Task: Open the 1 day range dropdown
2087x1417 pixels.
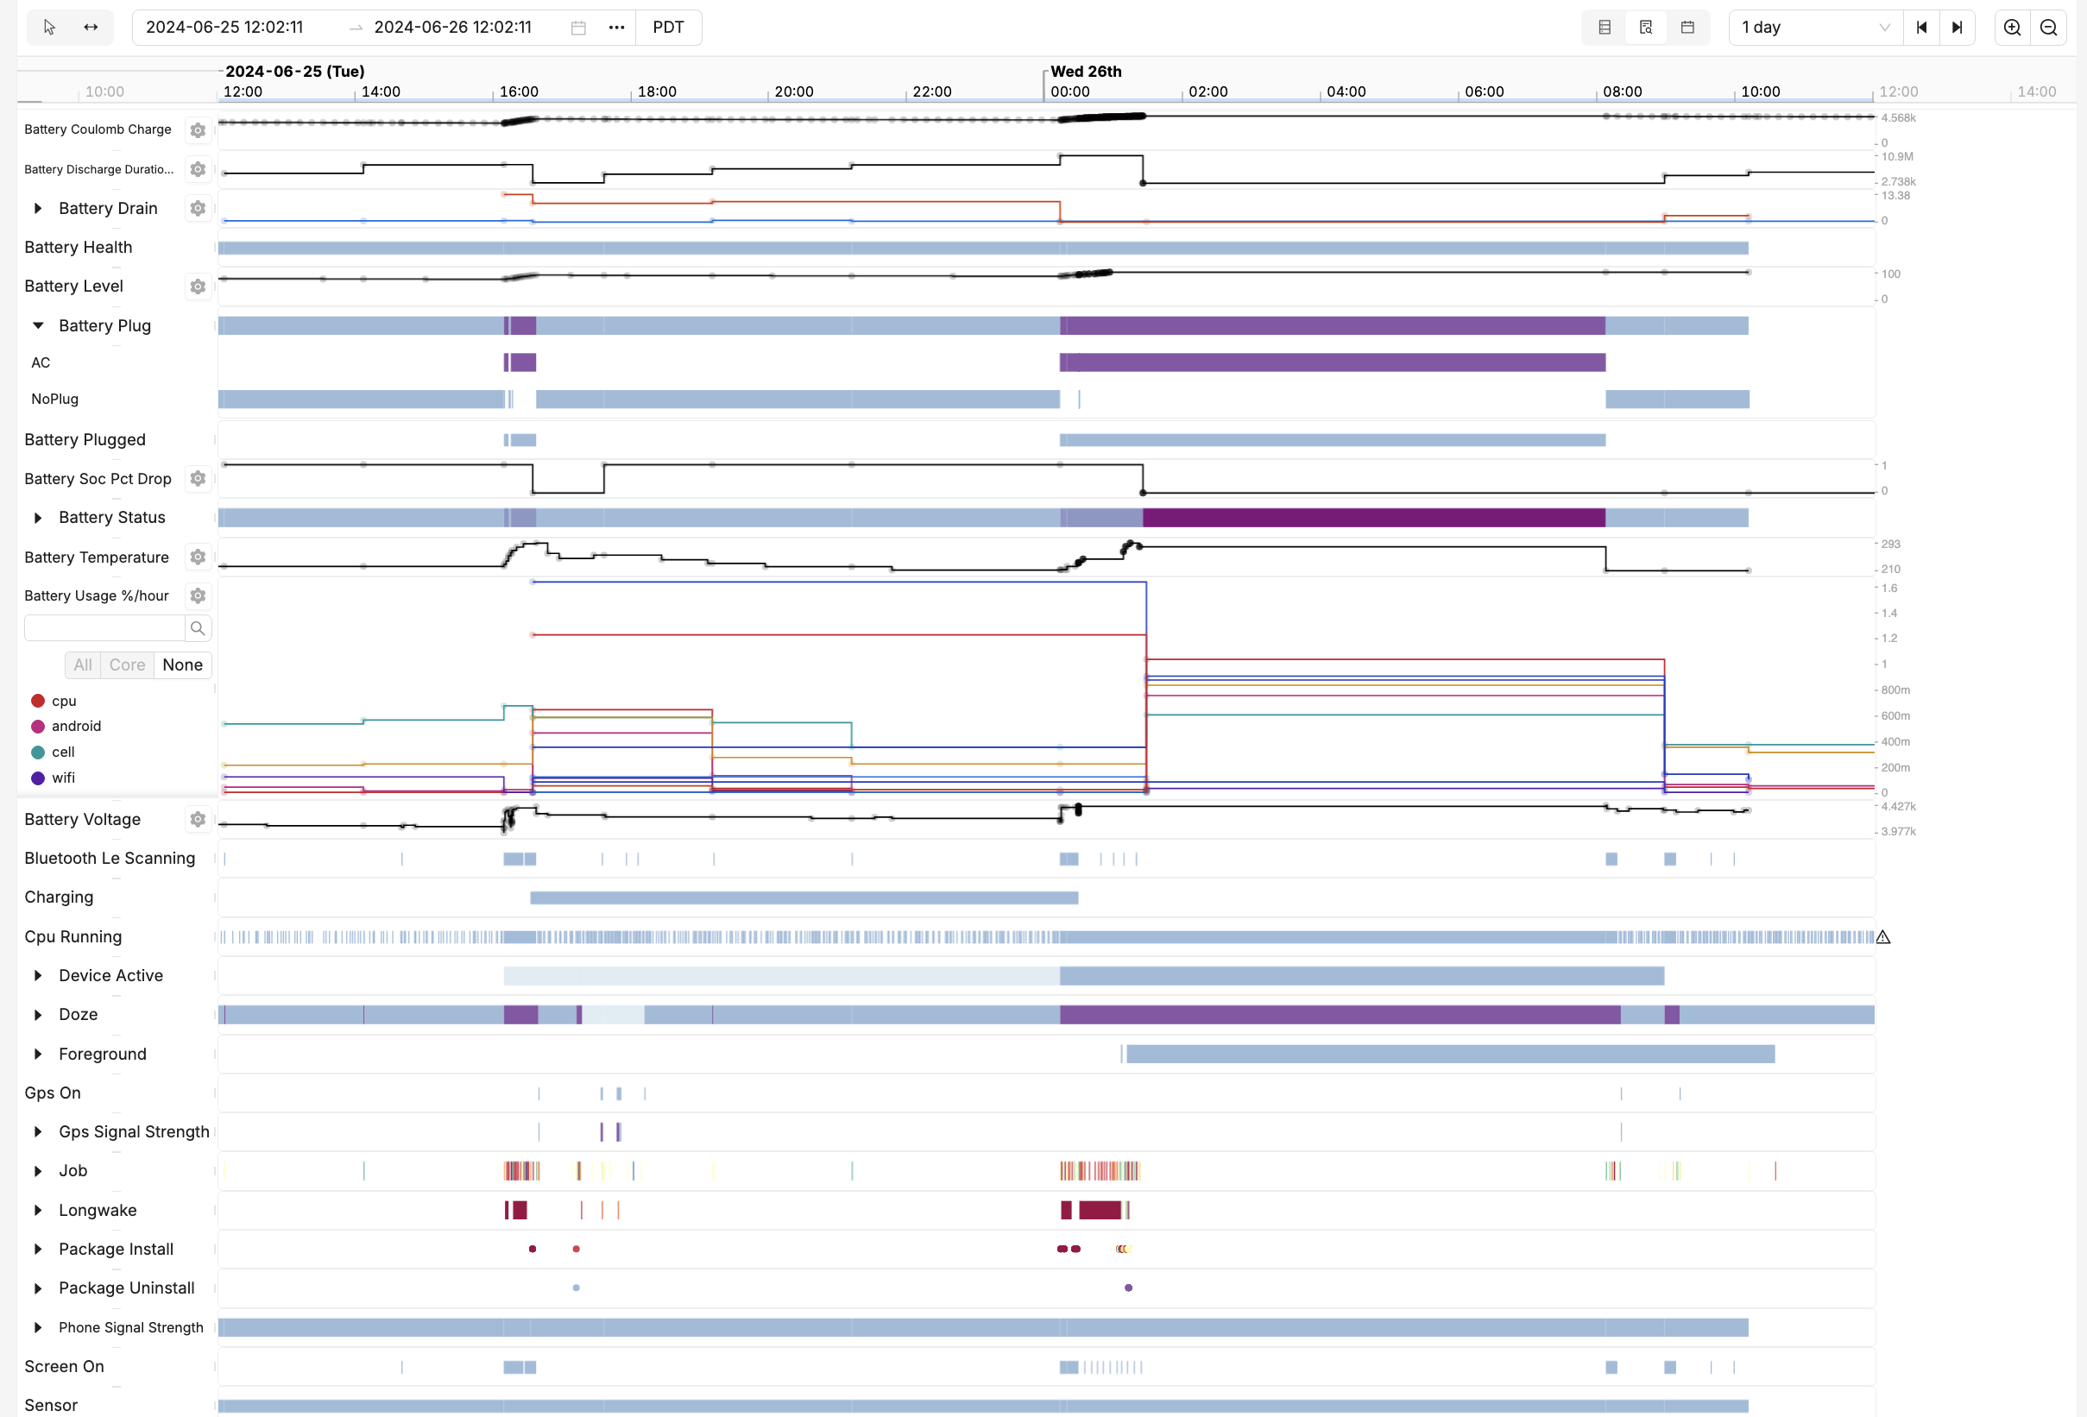Action: pyautogui.click(x=1816, y=27)
